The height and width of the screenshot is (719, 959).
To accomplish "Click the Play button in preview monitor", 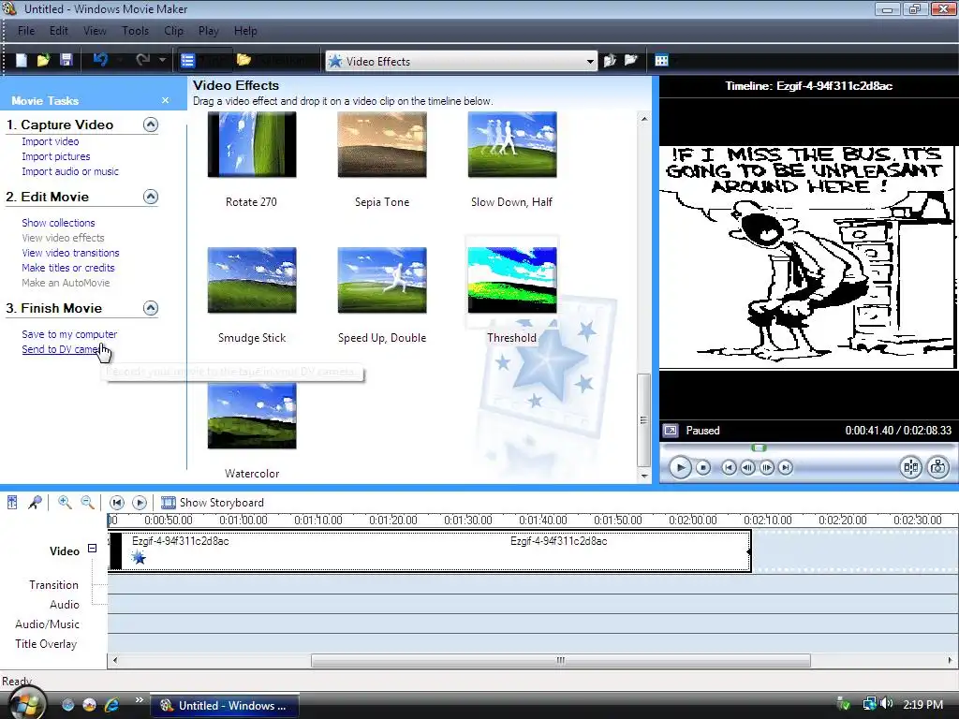I will [680, 468].
